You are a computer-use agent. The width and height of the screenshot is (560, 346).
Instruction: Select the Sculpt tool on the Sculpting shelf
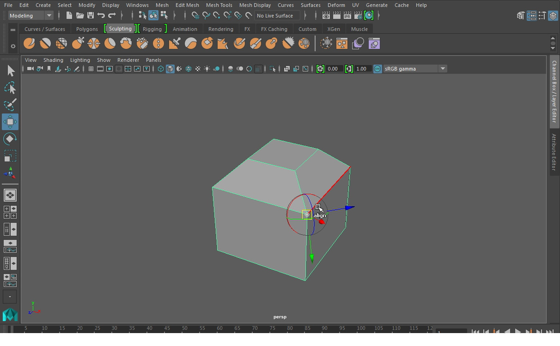coord(29,43)
